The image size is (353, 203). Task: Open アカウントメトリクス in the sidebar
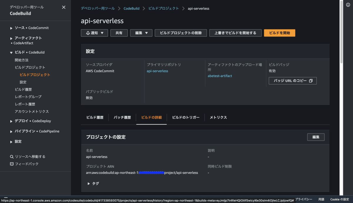point(32,112)
